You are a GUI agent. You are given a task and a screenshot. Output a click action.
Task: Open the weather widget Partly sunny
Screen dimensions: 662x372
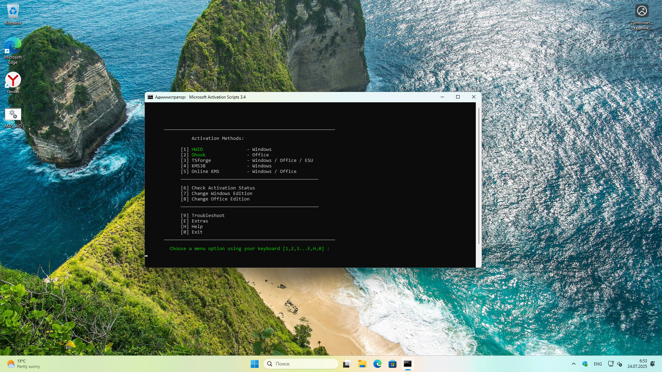coord(23,364)
